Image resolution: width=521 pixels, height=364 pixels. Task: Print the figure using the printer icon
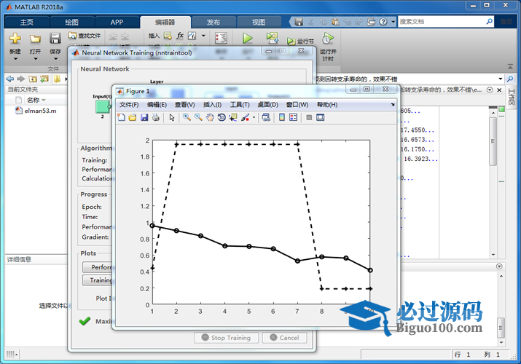click(155, 117)
